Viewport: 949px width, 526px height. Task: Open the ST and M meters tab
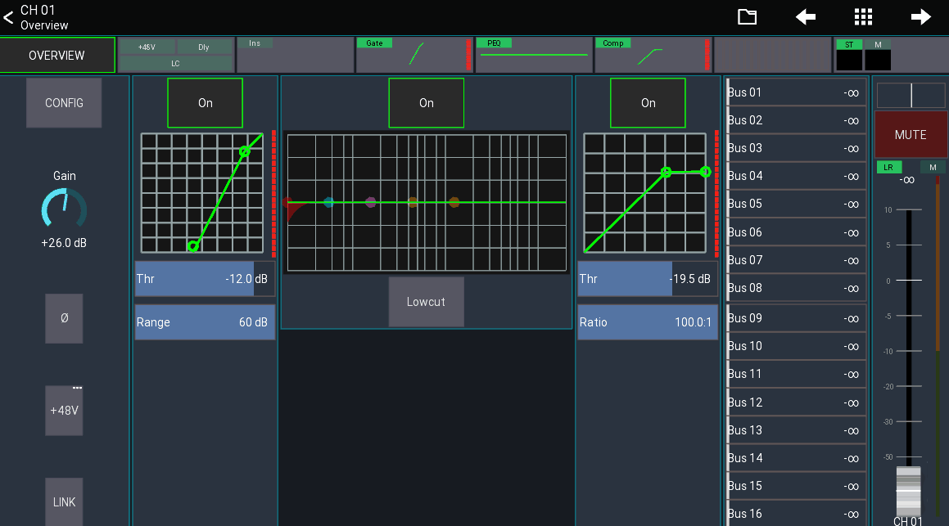coord(891,55)
